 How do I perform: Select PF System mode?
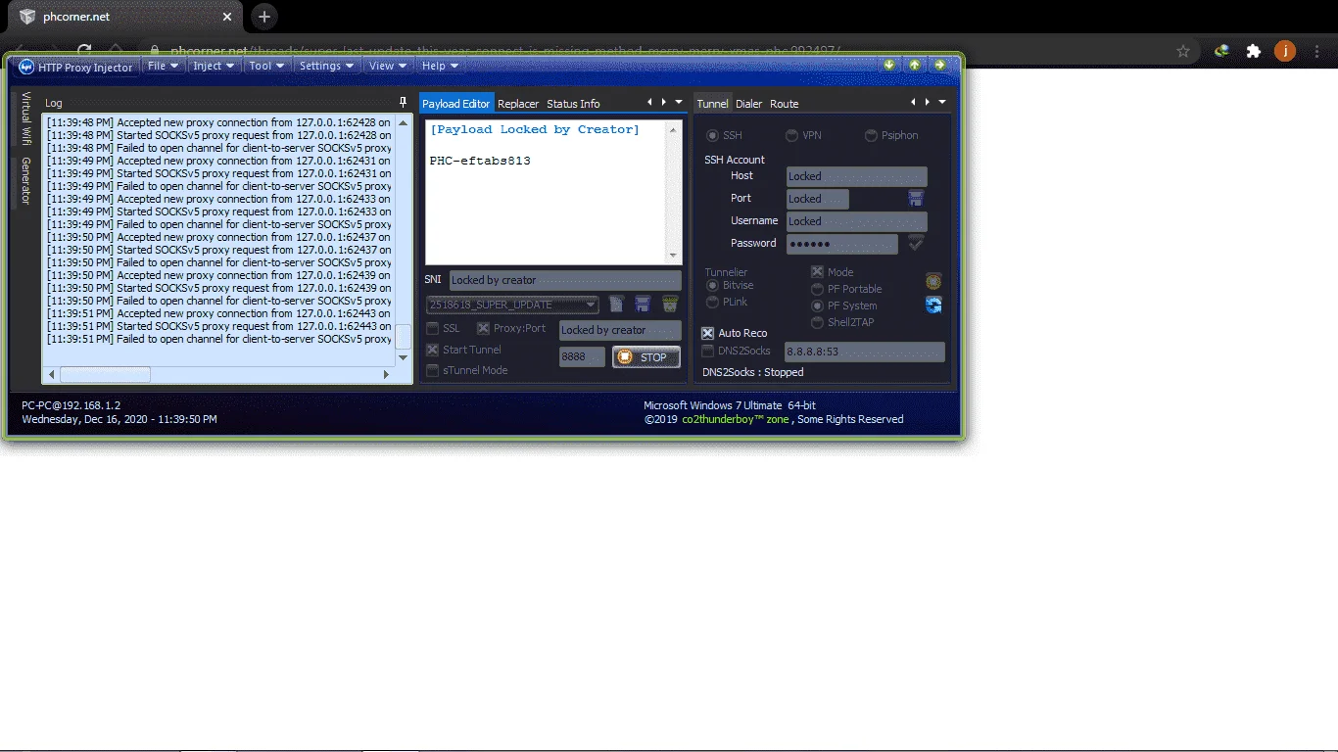point(818,306)
